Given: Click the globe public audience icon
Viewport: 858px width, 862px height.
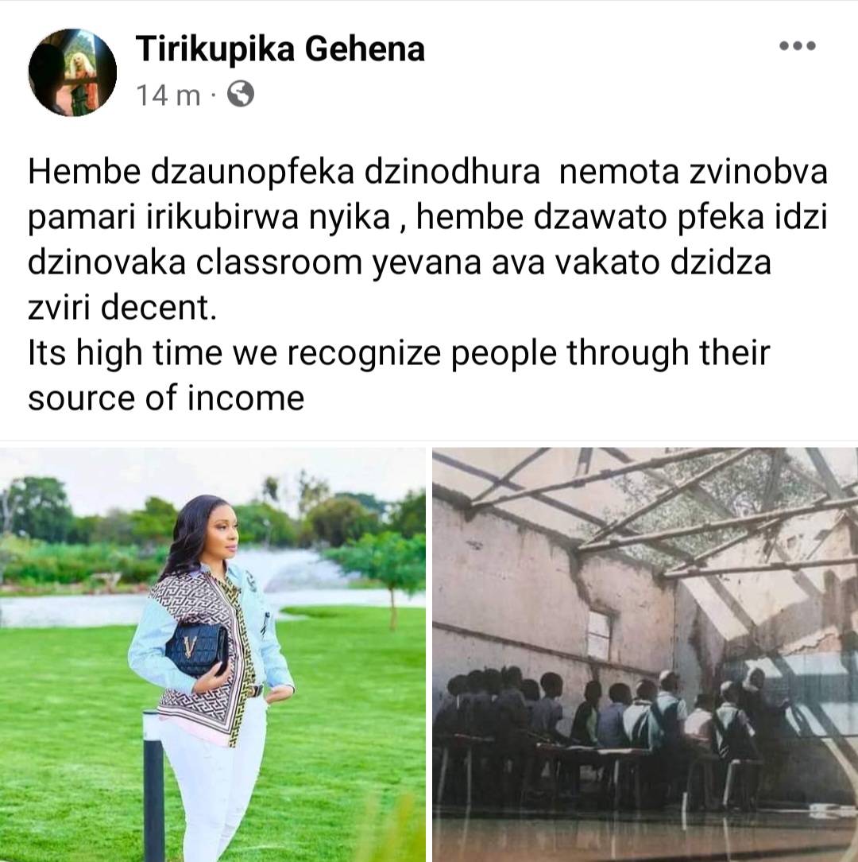Looking at the screenshot, I should tap(241, 94).
